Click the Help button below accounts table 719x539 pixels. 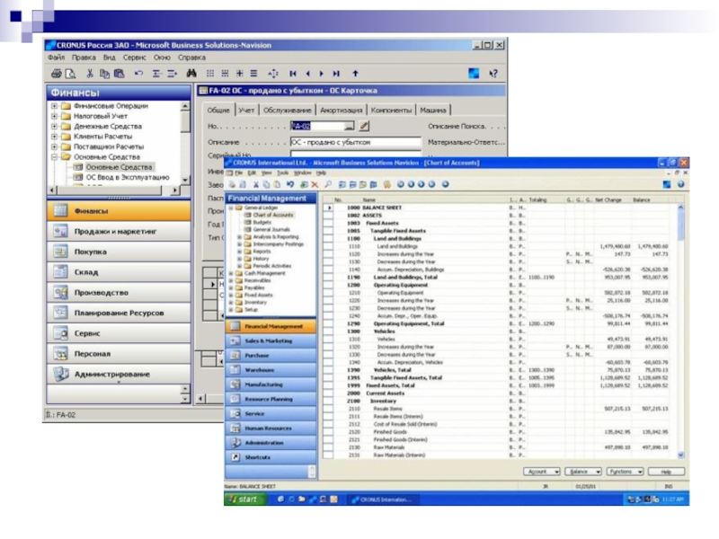pos(666,472)
